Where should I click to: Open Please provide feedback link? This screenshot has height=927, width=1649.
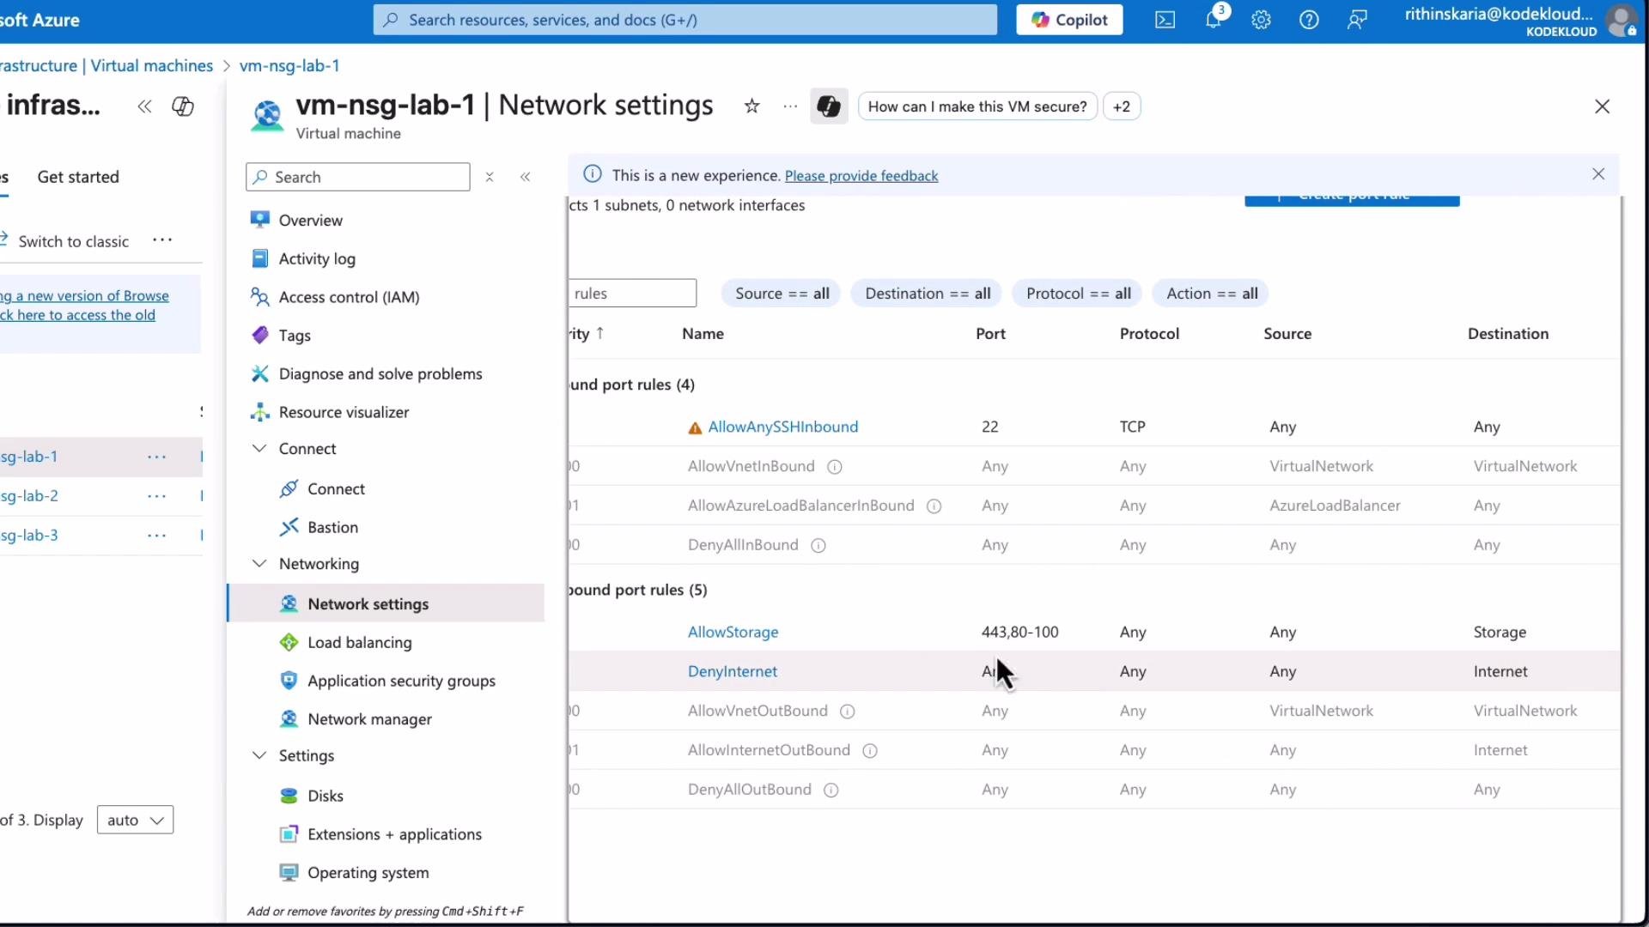861,176
